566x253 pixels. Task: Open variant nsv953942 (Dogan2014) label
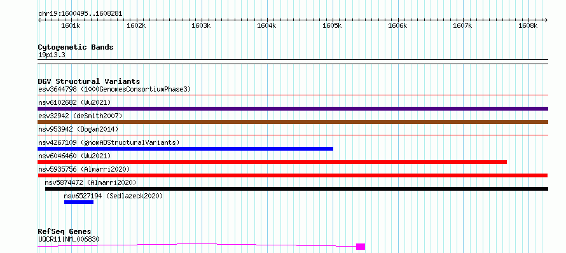tap(78, 129)
